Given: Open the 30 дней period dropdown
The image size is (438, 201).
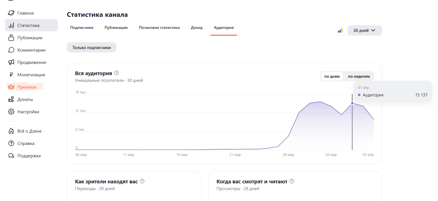Looking at the screenshot, I should point(364,30).
